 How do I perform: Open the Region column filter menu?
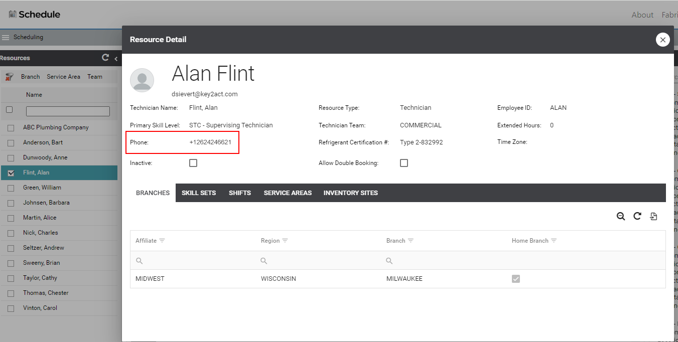pyautogui.click(x=285, y=241)
